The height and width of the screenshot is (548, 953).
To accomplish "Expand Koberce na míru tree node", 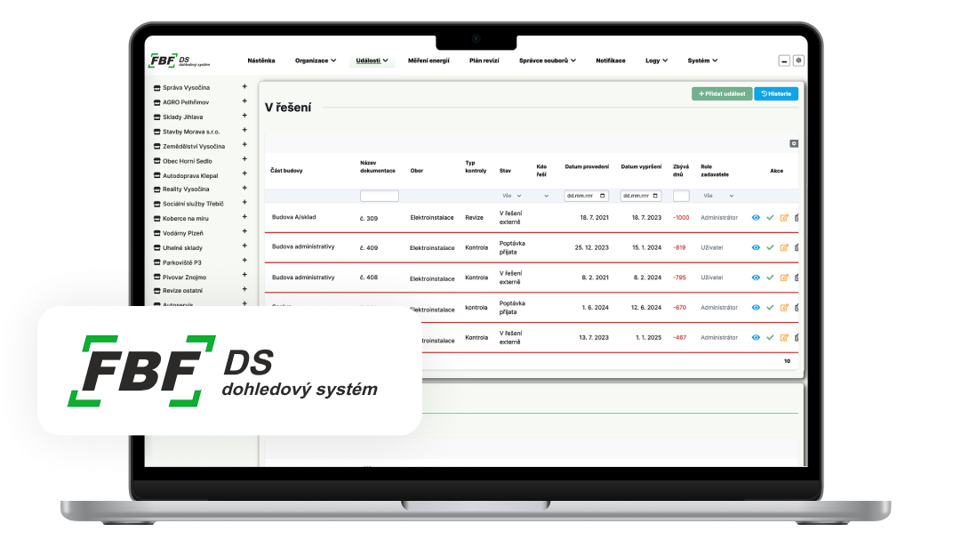I will (x=244, y=217).
